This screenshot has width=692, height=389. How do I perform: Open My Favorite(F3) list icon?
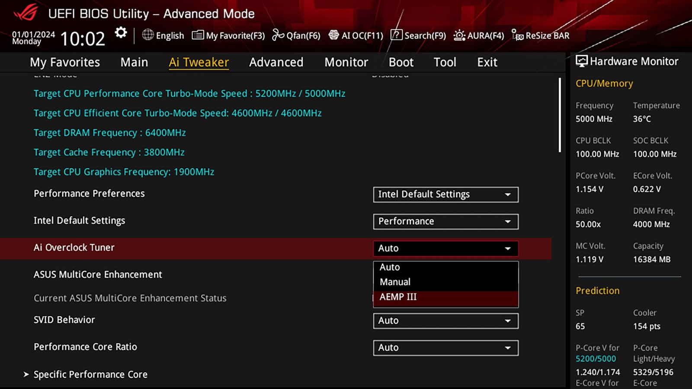(198, 35)
